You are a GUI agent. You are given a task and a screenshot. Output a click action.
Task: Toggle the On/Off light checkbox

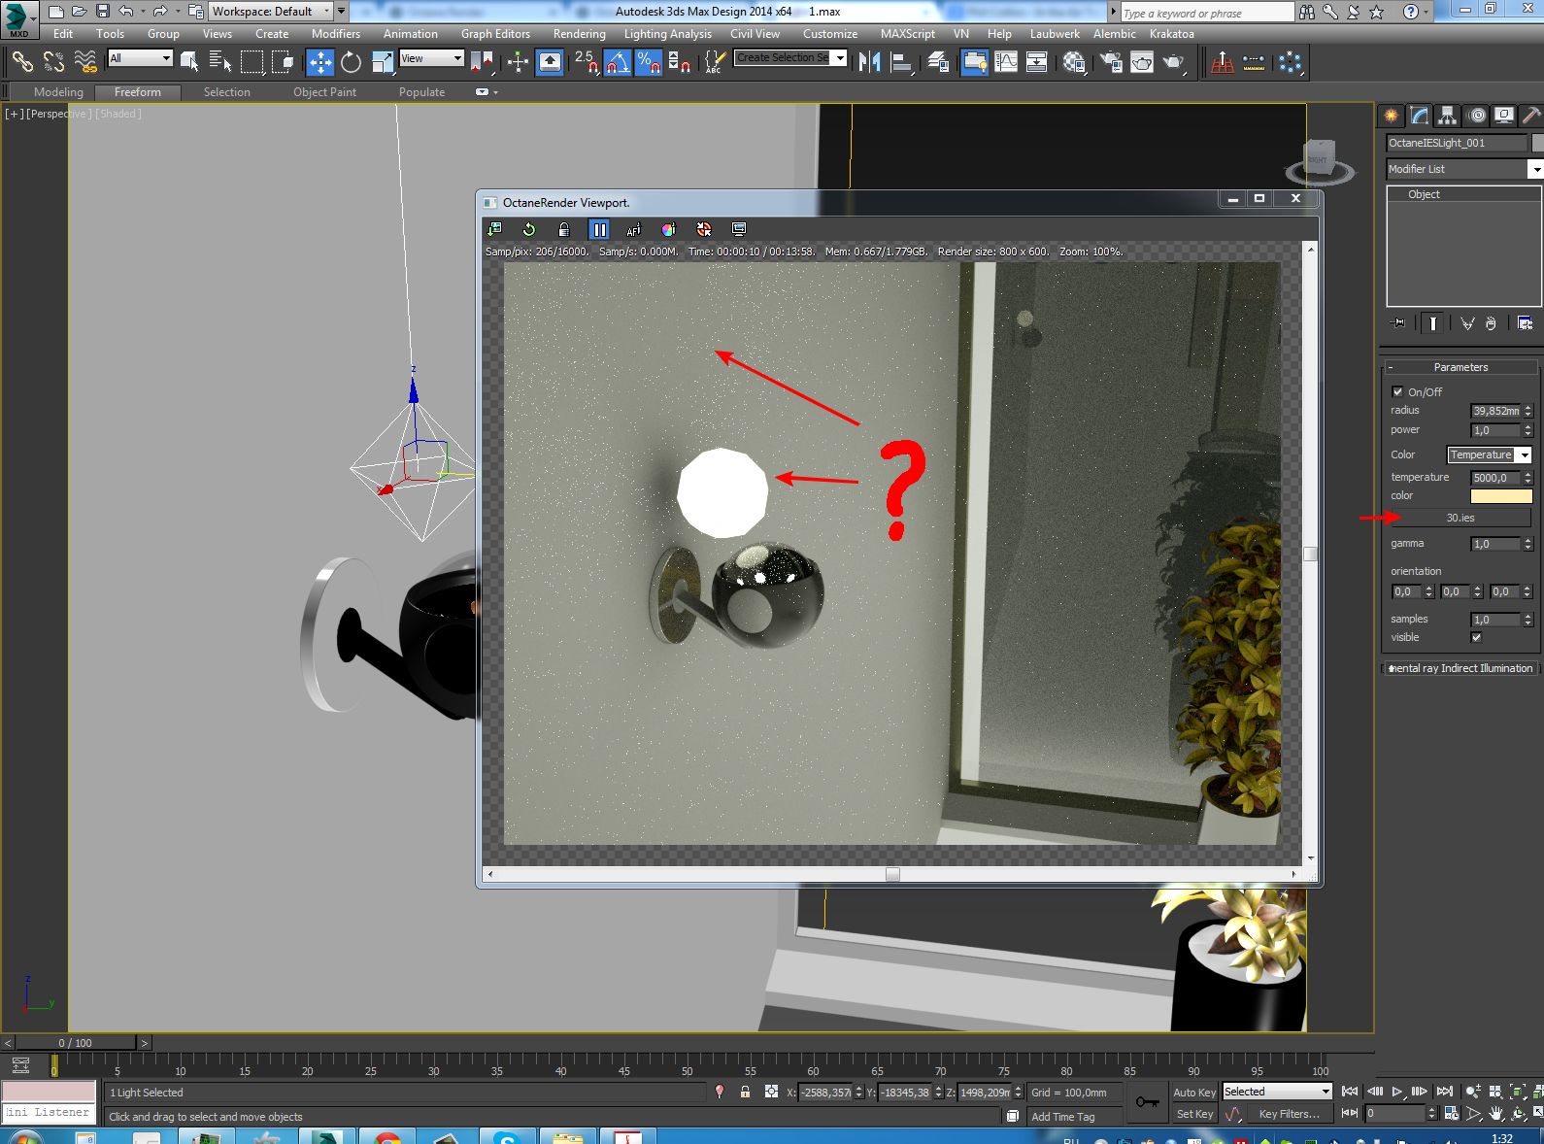[x=1397, y=391]
